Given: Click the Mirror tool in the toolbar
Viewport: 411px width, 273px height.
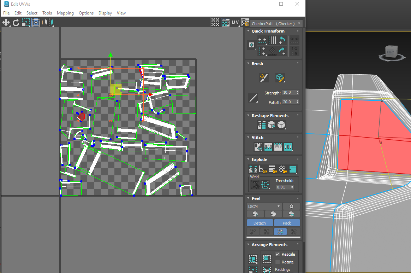Looking at the screenshot, I should [x=49, y=23].
